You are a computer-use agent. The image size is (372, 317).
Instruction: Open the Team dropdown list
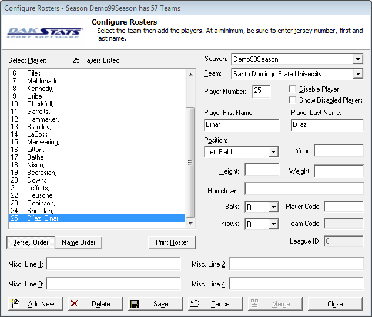coord(358,74)
